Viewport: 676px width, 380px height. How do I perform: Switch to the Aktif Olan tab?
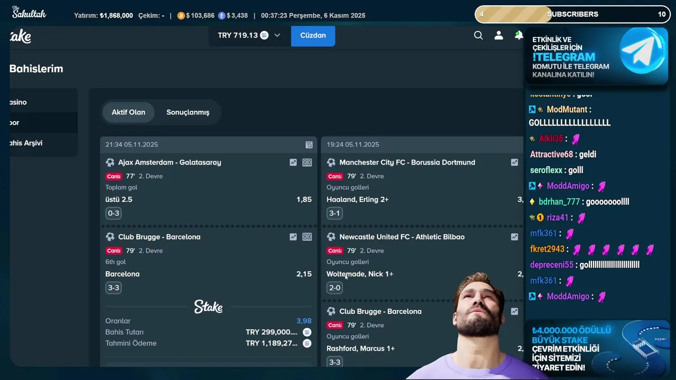coord(128,112)
